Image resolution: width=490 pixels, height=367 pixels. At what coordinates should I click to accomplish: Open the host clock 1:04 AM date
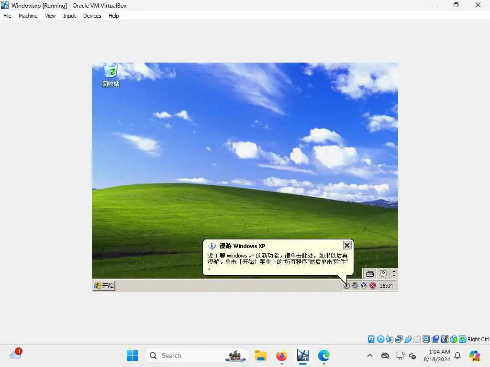(437, 356)
